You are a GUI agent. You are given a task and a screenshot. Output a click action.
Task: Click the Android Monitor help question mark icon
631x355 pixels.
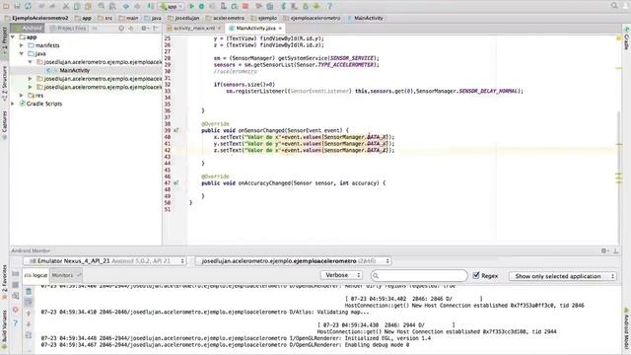(16, 322)
